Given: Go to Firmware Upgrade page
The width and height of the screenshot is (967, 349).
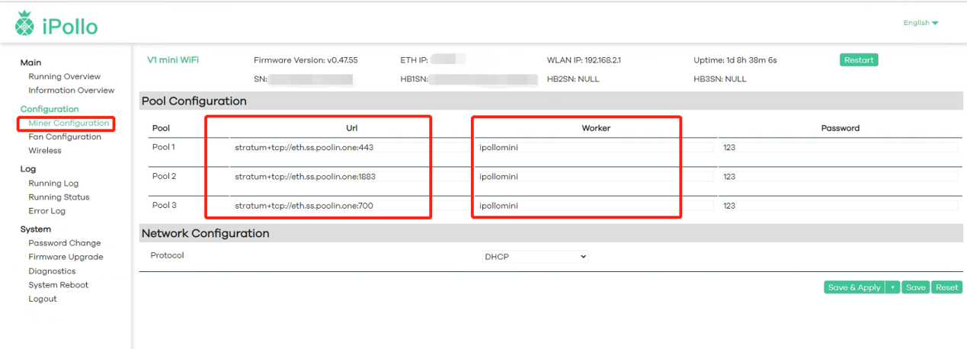Looking at the screenshot, I should [x=66, y=257].
